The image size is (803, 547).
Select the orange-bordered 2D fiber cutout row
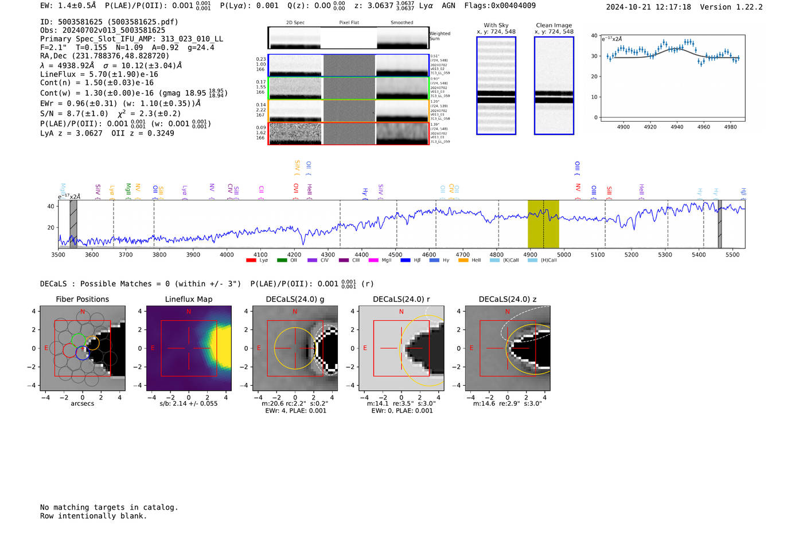[348, 111]
